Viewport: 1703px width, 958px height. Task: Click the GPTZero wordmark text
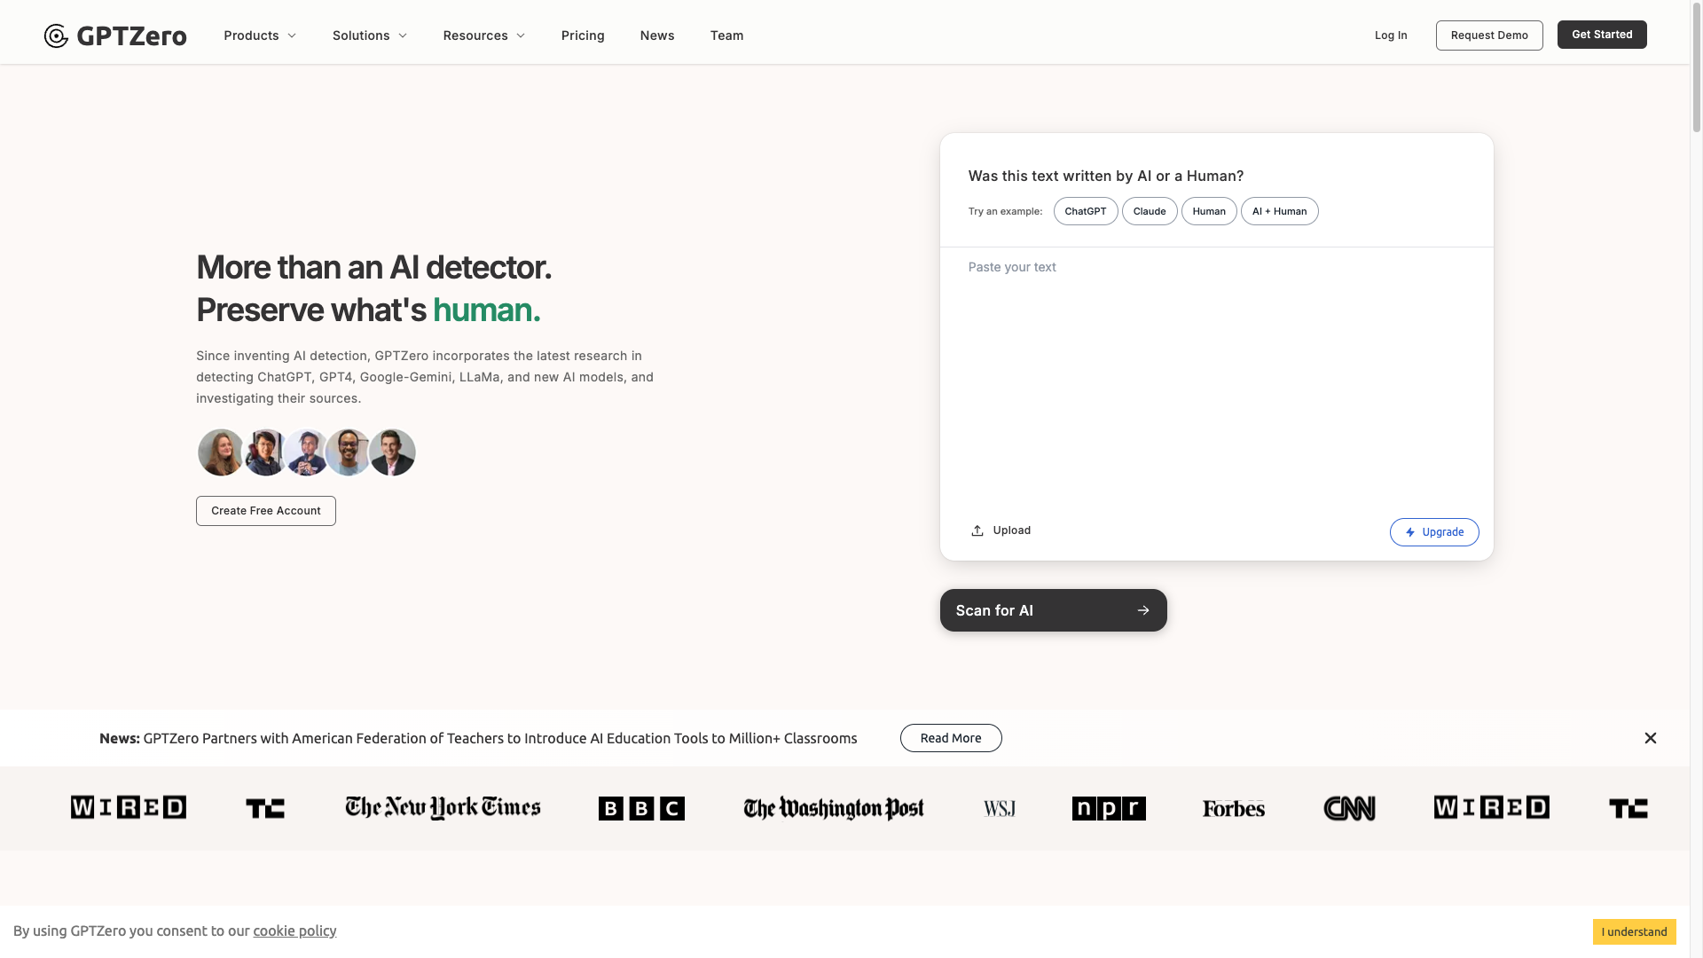click(131, 35)
